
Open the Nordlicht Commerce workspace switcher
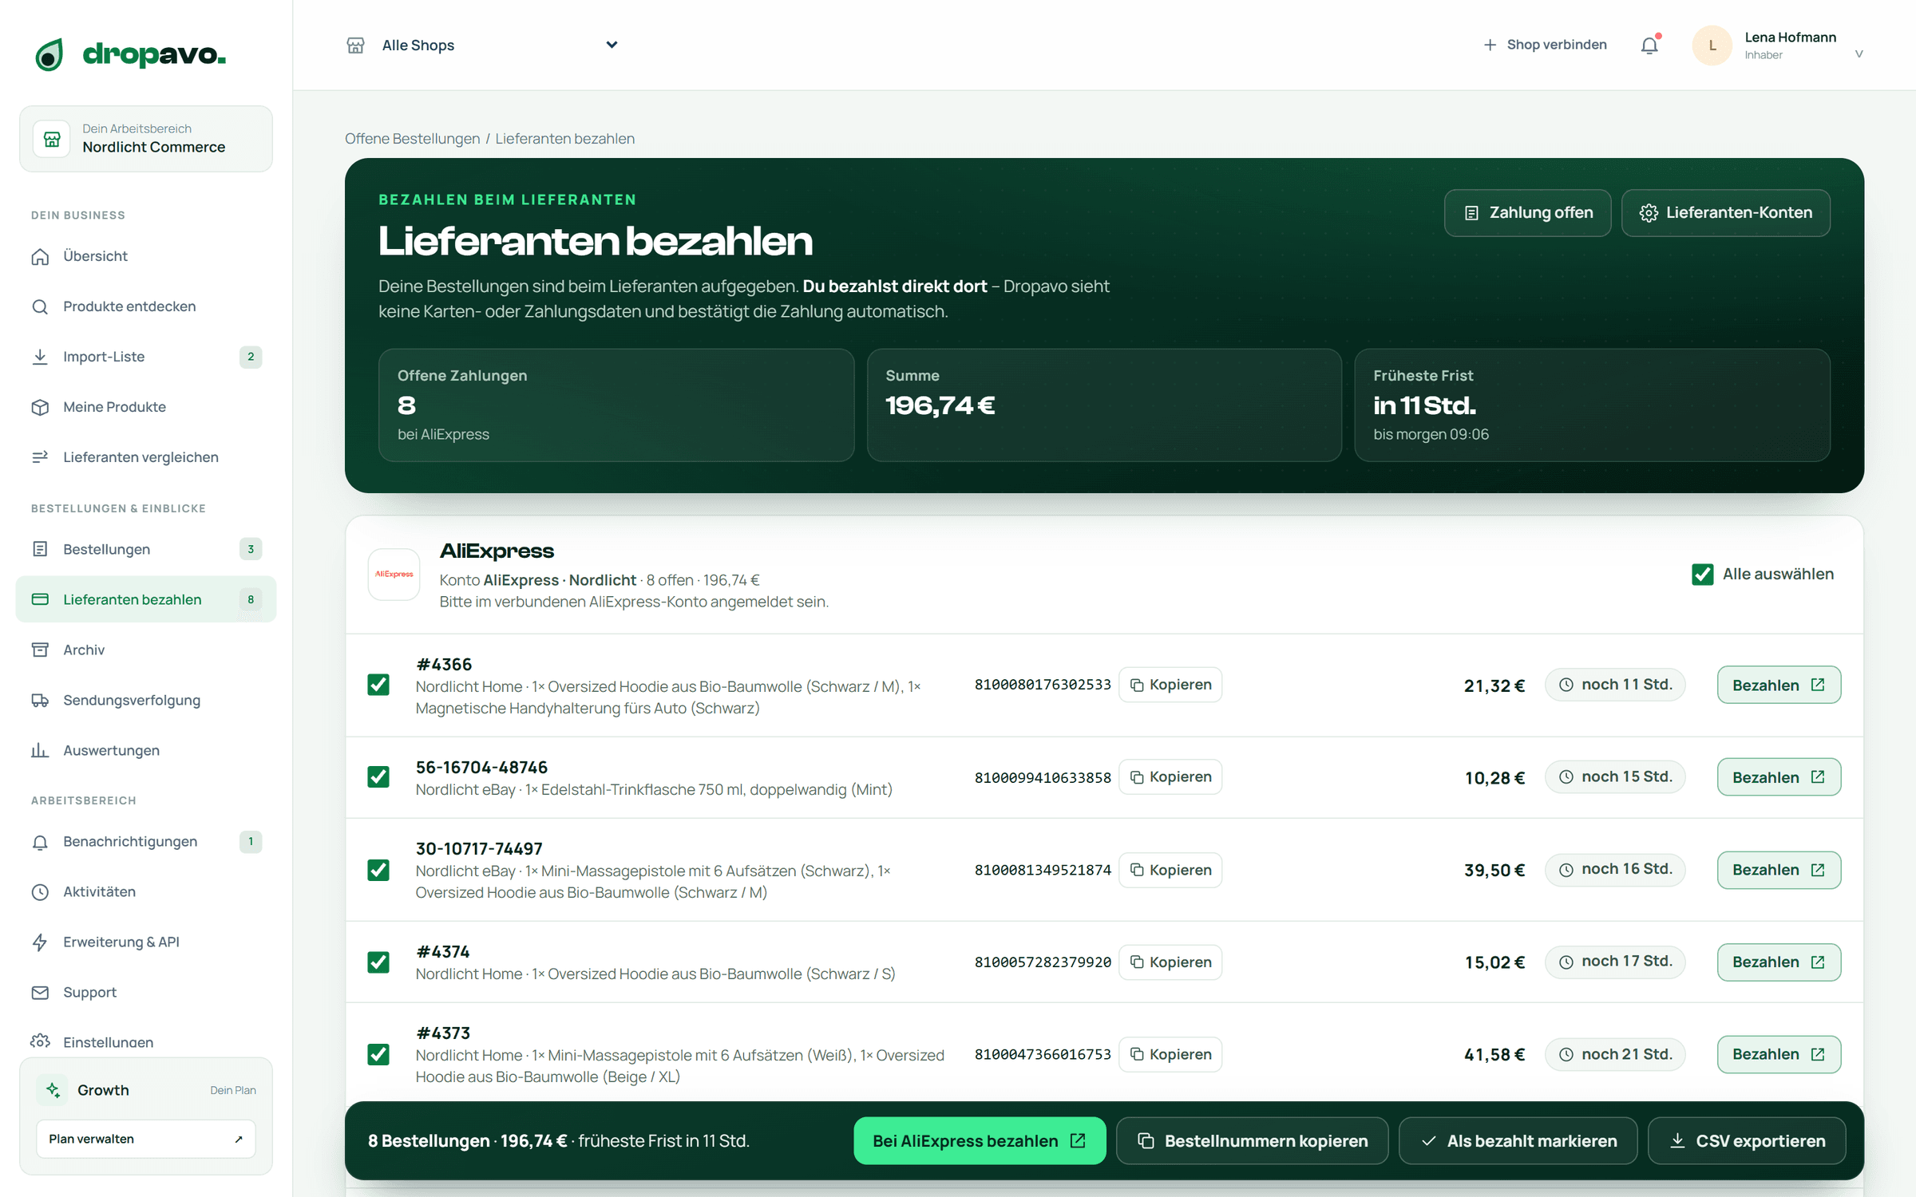pyautogui.click(x=146, y=139)
